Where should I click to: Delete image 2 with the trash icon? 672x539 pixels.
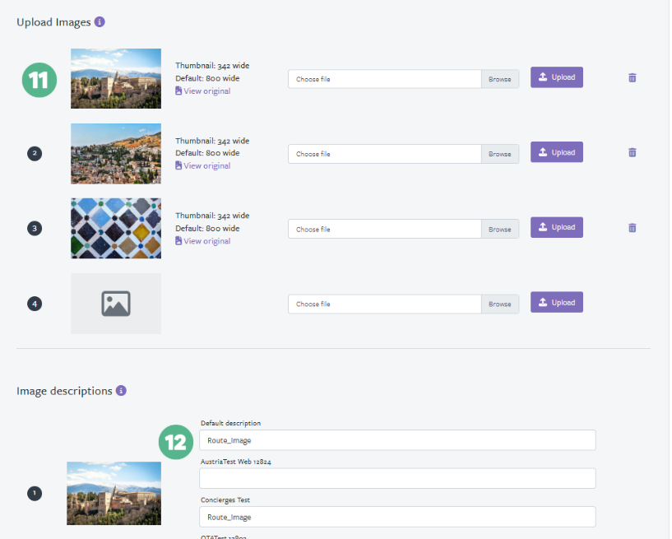632,152
